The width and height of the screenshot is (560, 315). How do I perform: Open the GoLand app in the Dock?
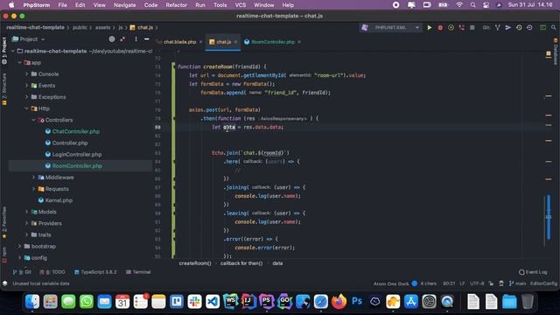click(x=284, y=301)
